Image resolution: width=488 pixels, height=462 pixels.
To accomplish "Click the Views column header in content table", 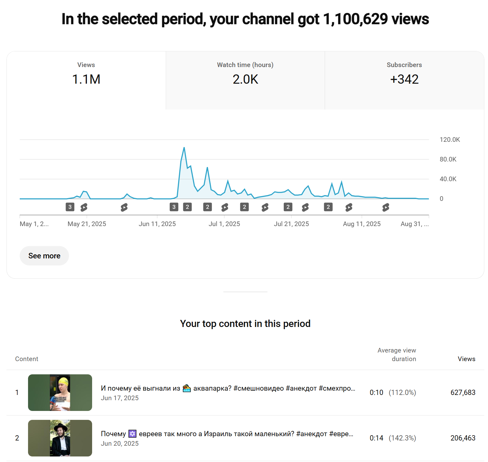I will point(466,359).
